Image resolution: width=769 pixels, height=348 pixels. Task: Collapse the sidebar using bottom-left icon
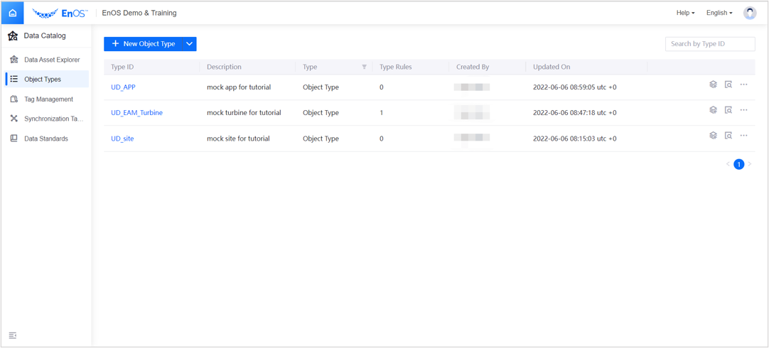(13, 335)
